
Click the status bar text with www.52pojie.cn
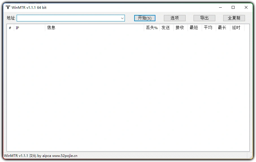[41, 155]
